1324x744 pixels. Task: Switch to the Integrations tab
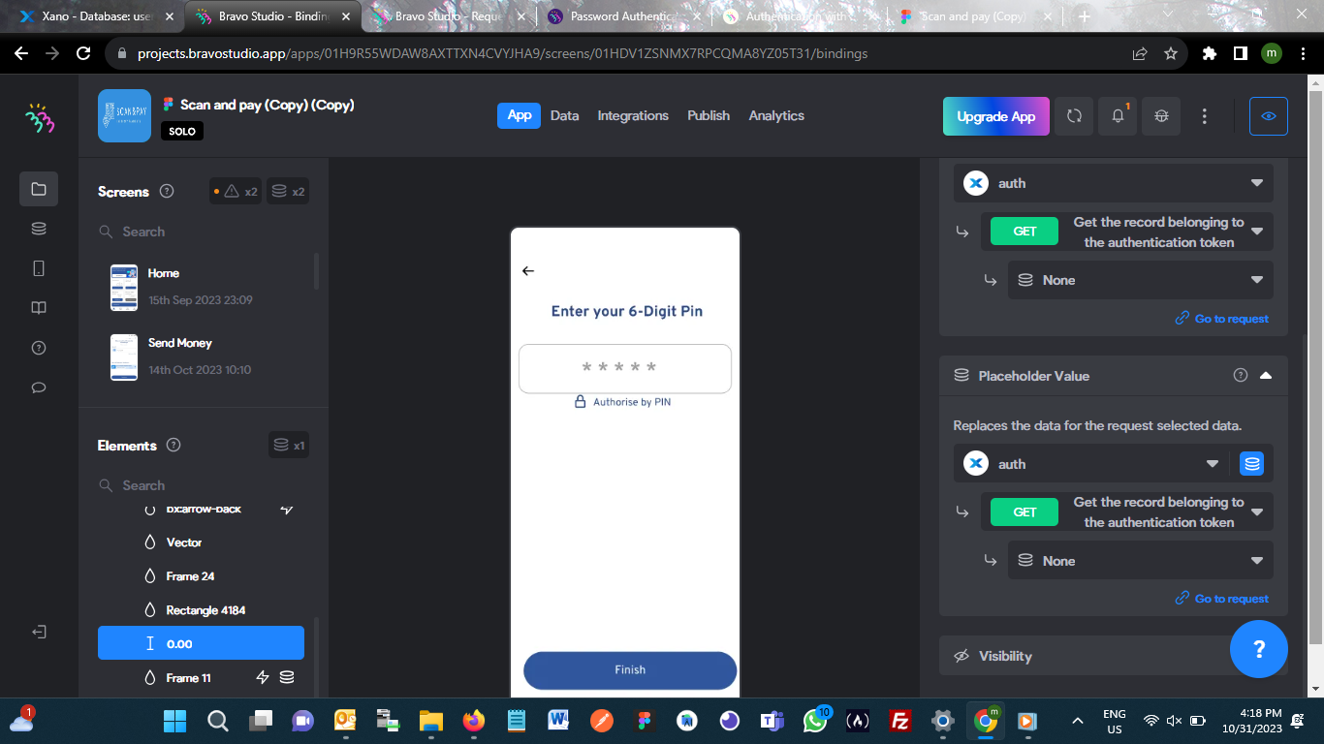[633, 115]
